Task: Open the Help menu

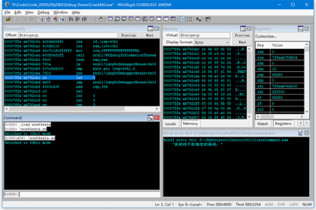Action: 76,12
